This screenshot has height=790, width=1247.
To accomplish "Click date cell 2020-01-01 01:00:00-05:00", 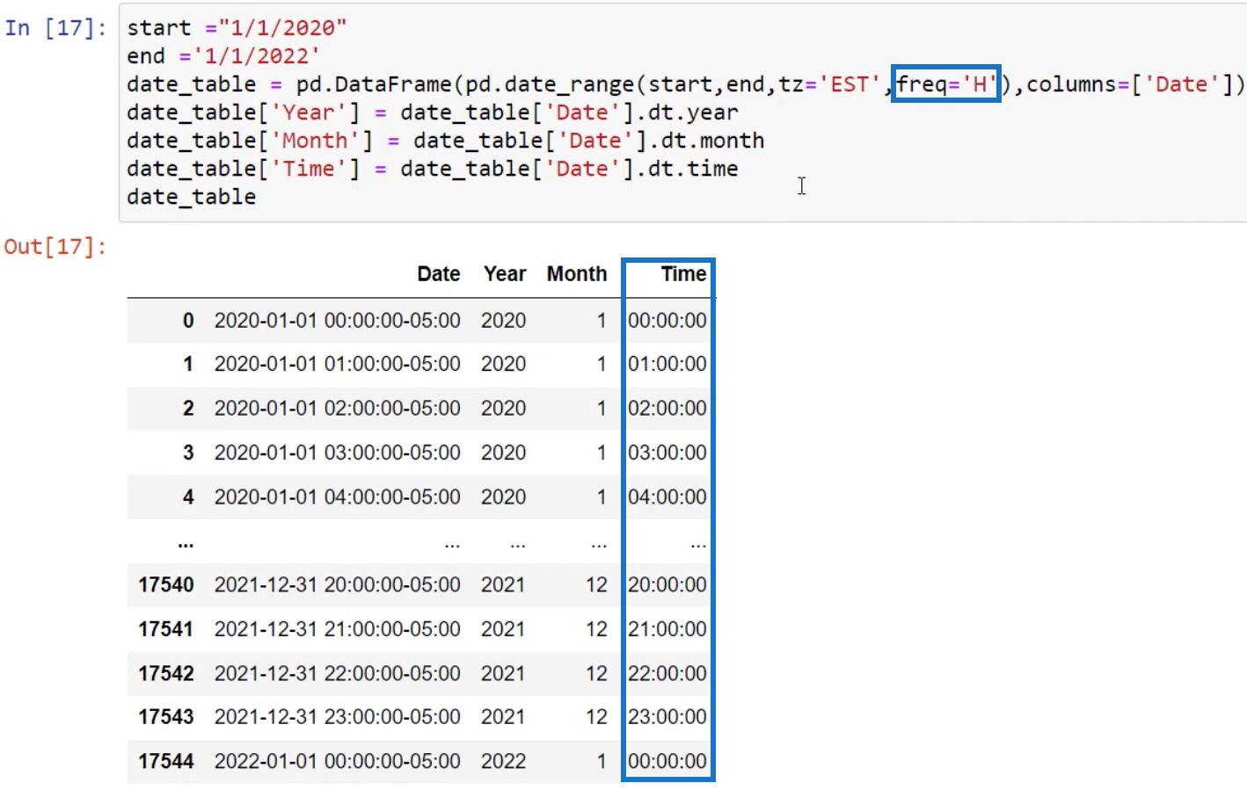I will click(338, 364).
